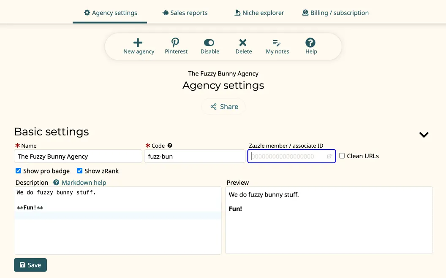Enable the Clean URLs checkbox
Viewport: 446px width, 278px height.
[342, 156]
